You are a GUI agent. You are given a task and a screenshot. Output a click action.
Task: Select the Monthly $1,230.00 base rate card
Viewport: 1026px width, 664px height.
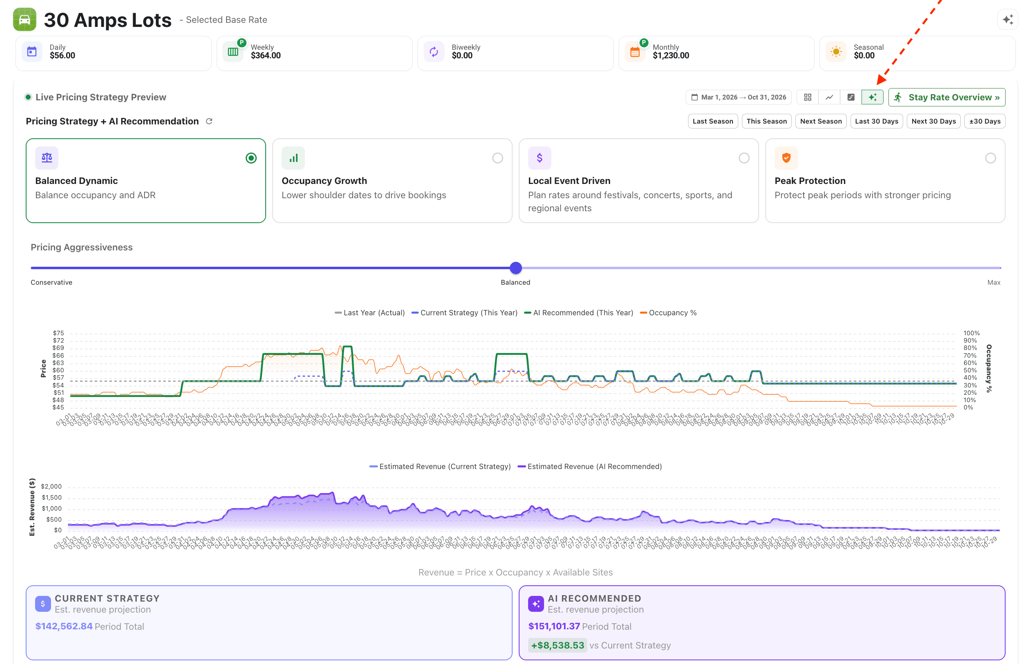pyautogui.click(x=716, y=53)
